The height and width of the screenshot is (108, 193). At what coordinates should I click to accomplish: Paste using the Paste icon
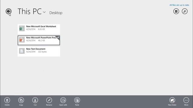pos(77,100)
